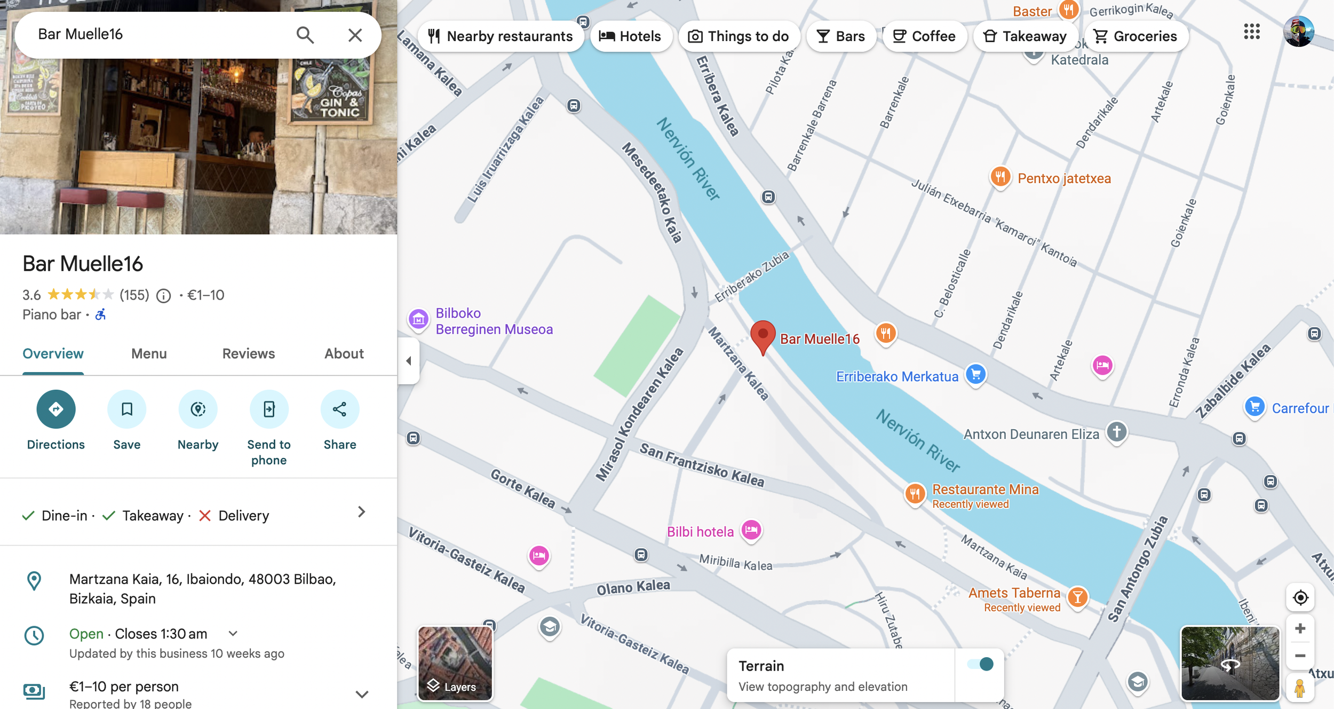
Task: Zoom in with the plus button
Action: coord(1300,628)
